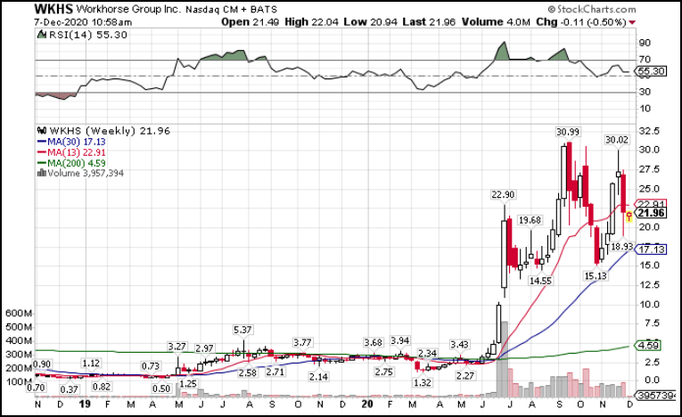Click the 3.77 price label
The width and height of the screenshot is (682, 417).
click(302, 343)
